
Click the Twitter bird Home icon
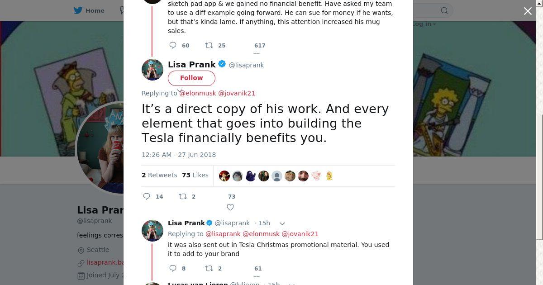click(x=78, y=10)
